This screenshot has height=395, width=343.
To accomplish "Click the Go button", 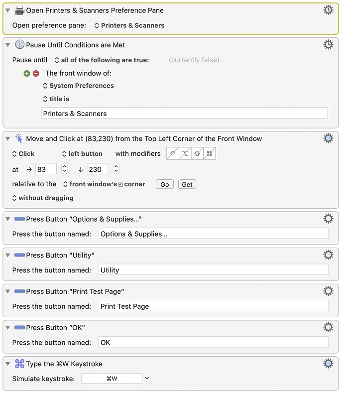I will coord(165,184).
